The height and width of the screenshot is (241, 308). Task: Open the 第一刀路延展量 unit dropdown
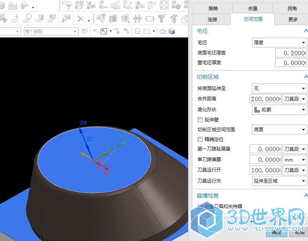click(x=295, y=149)
